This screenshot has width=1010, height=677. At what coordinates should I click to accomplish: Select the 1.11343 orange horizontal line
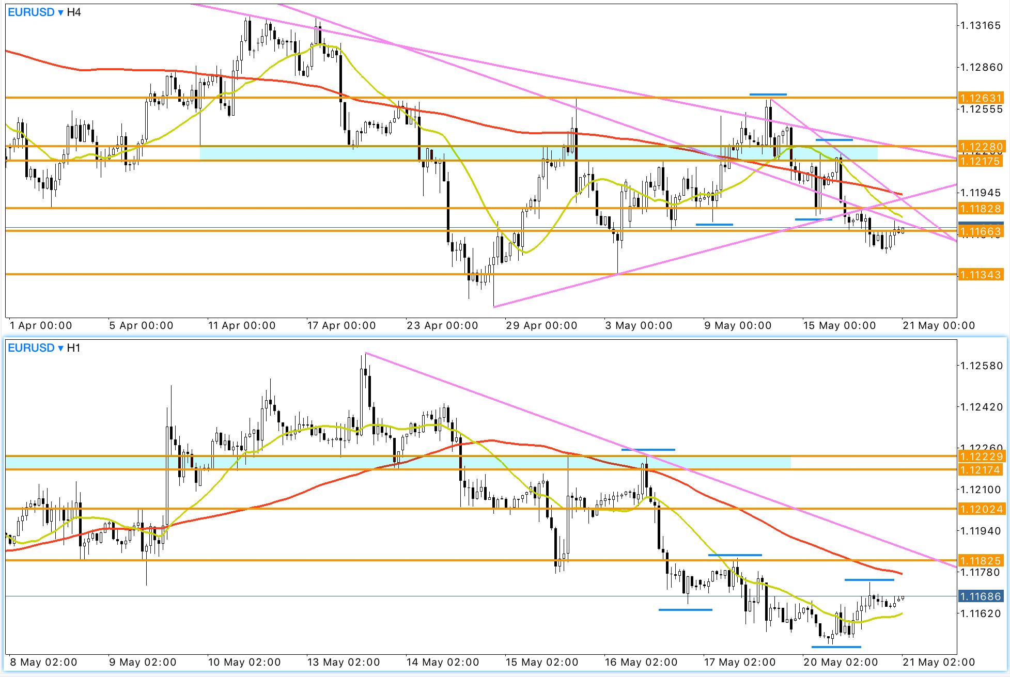(x=480, y=275)
